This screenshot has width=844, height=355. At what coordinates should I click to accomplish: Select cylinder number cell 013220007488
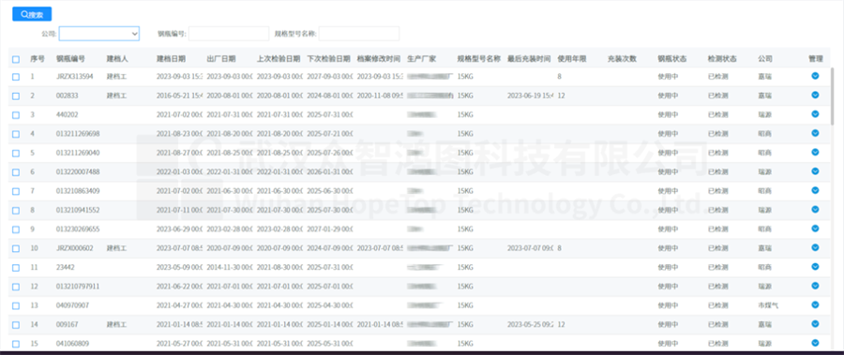(78, 171)
